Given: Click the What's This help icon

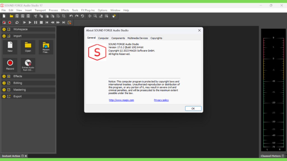Looking at the screenshot, I should [114, 16].
